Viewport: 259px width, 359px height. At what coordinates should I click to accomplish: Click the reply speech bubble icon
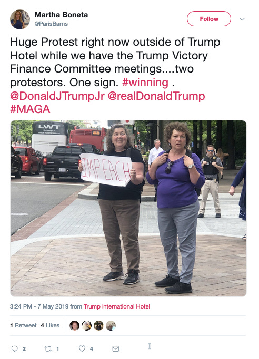[14, 348]
